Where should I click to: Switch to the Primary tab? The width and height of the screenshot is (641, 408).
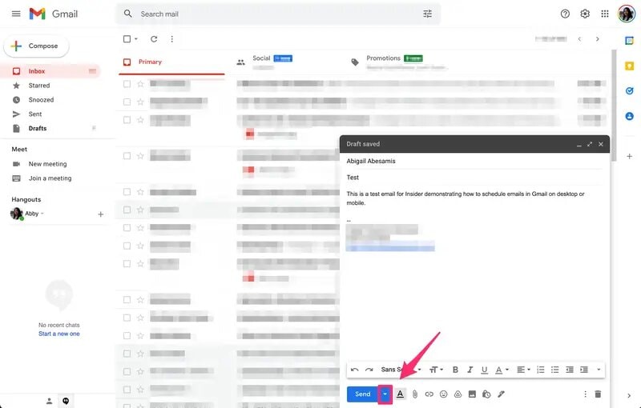click(171, 62)
